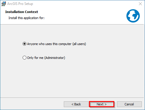Click the 'Only for me (Administrator)' label text

pyautogui.click(x=46, y=58)
